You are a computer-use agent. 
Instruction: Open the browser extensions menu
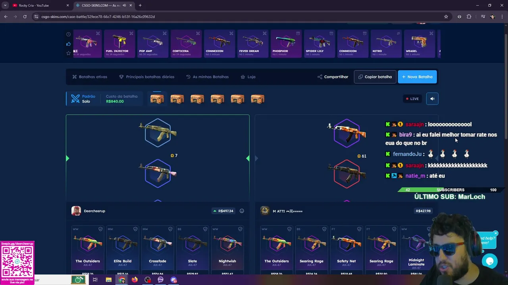point(469,17)
